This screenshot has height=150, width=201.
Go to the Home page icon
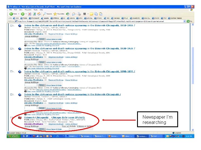point(39,14)
